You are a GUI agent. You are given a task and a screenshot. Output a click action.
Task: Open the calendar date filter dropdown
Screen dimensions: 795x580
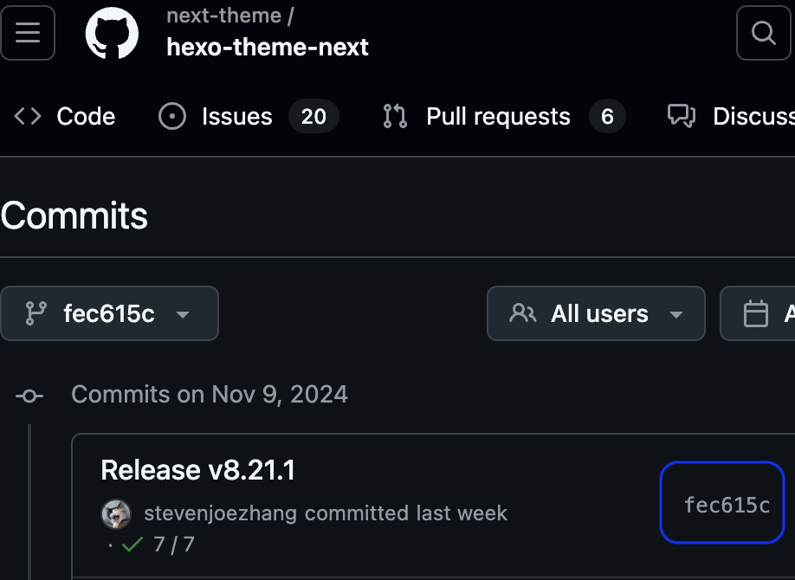click(x=758, y=313)
